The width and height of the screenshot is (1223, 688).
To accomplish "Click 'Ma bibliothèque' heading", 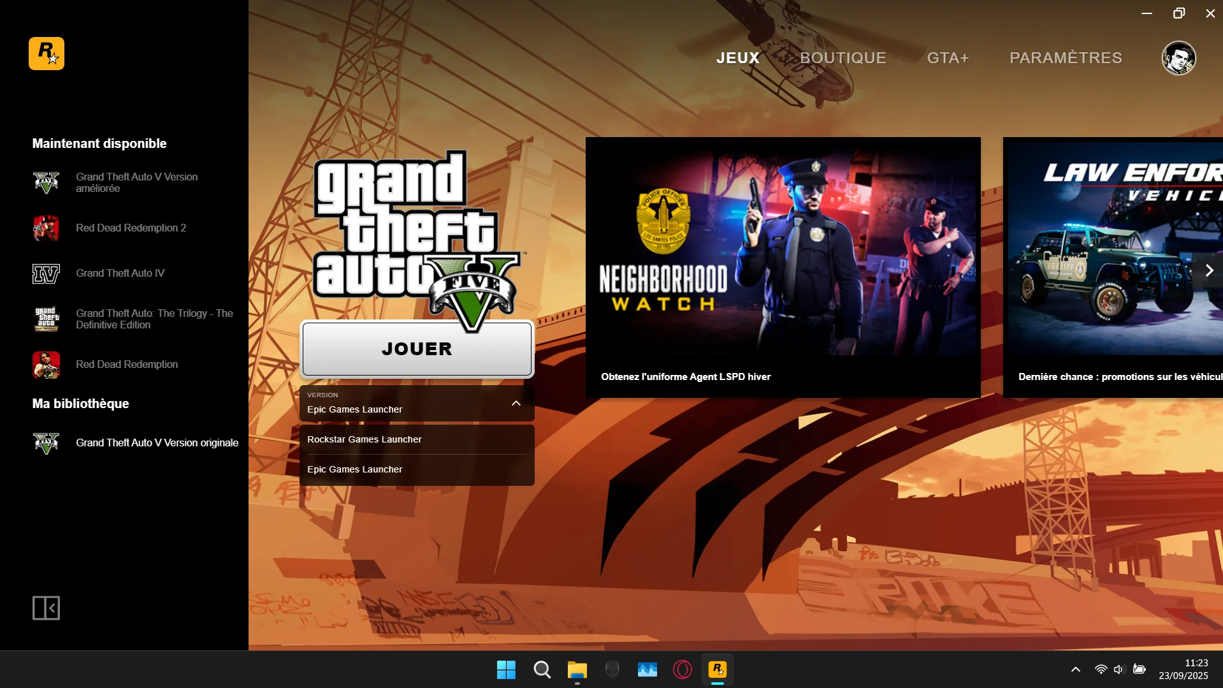I will click(81, 404).
